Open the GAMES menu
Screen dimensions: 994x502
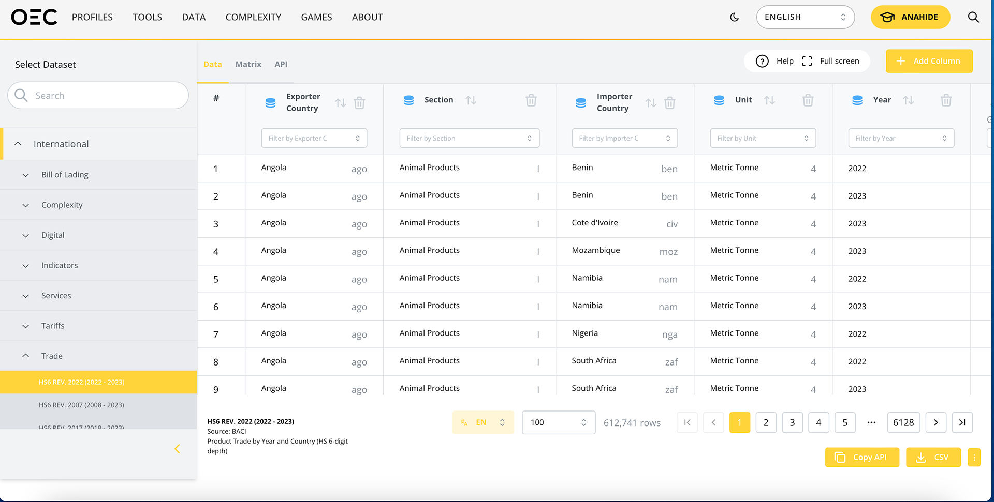click(x=316, y=17)
